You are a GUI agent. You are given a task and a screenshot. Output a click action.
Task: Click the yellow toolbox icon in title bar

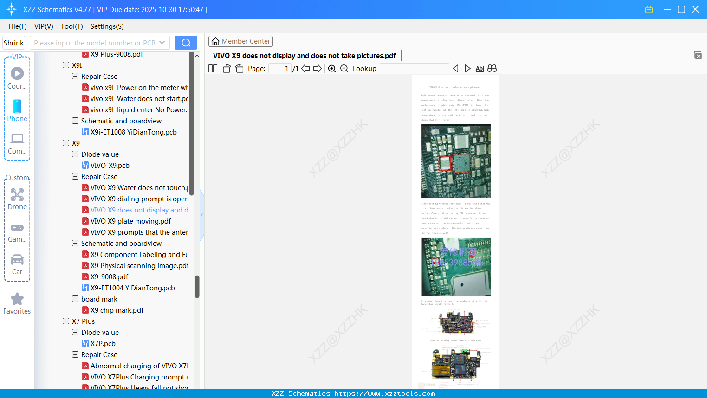pos(649,9)
